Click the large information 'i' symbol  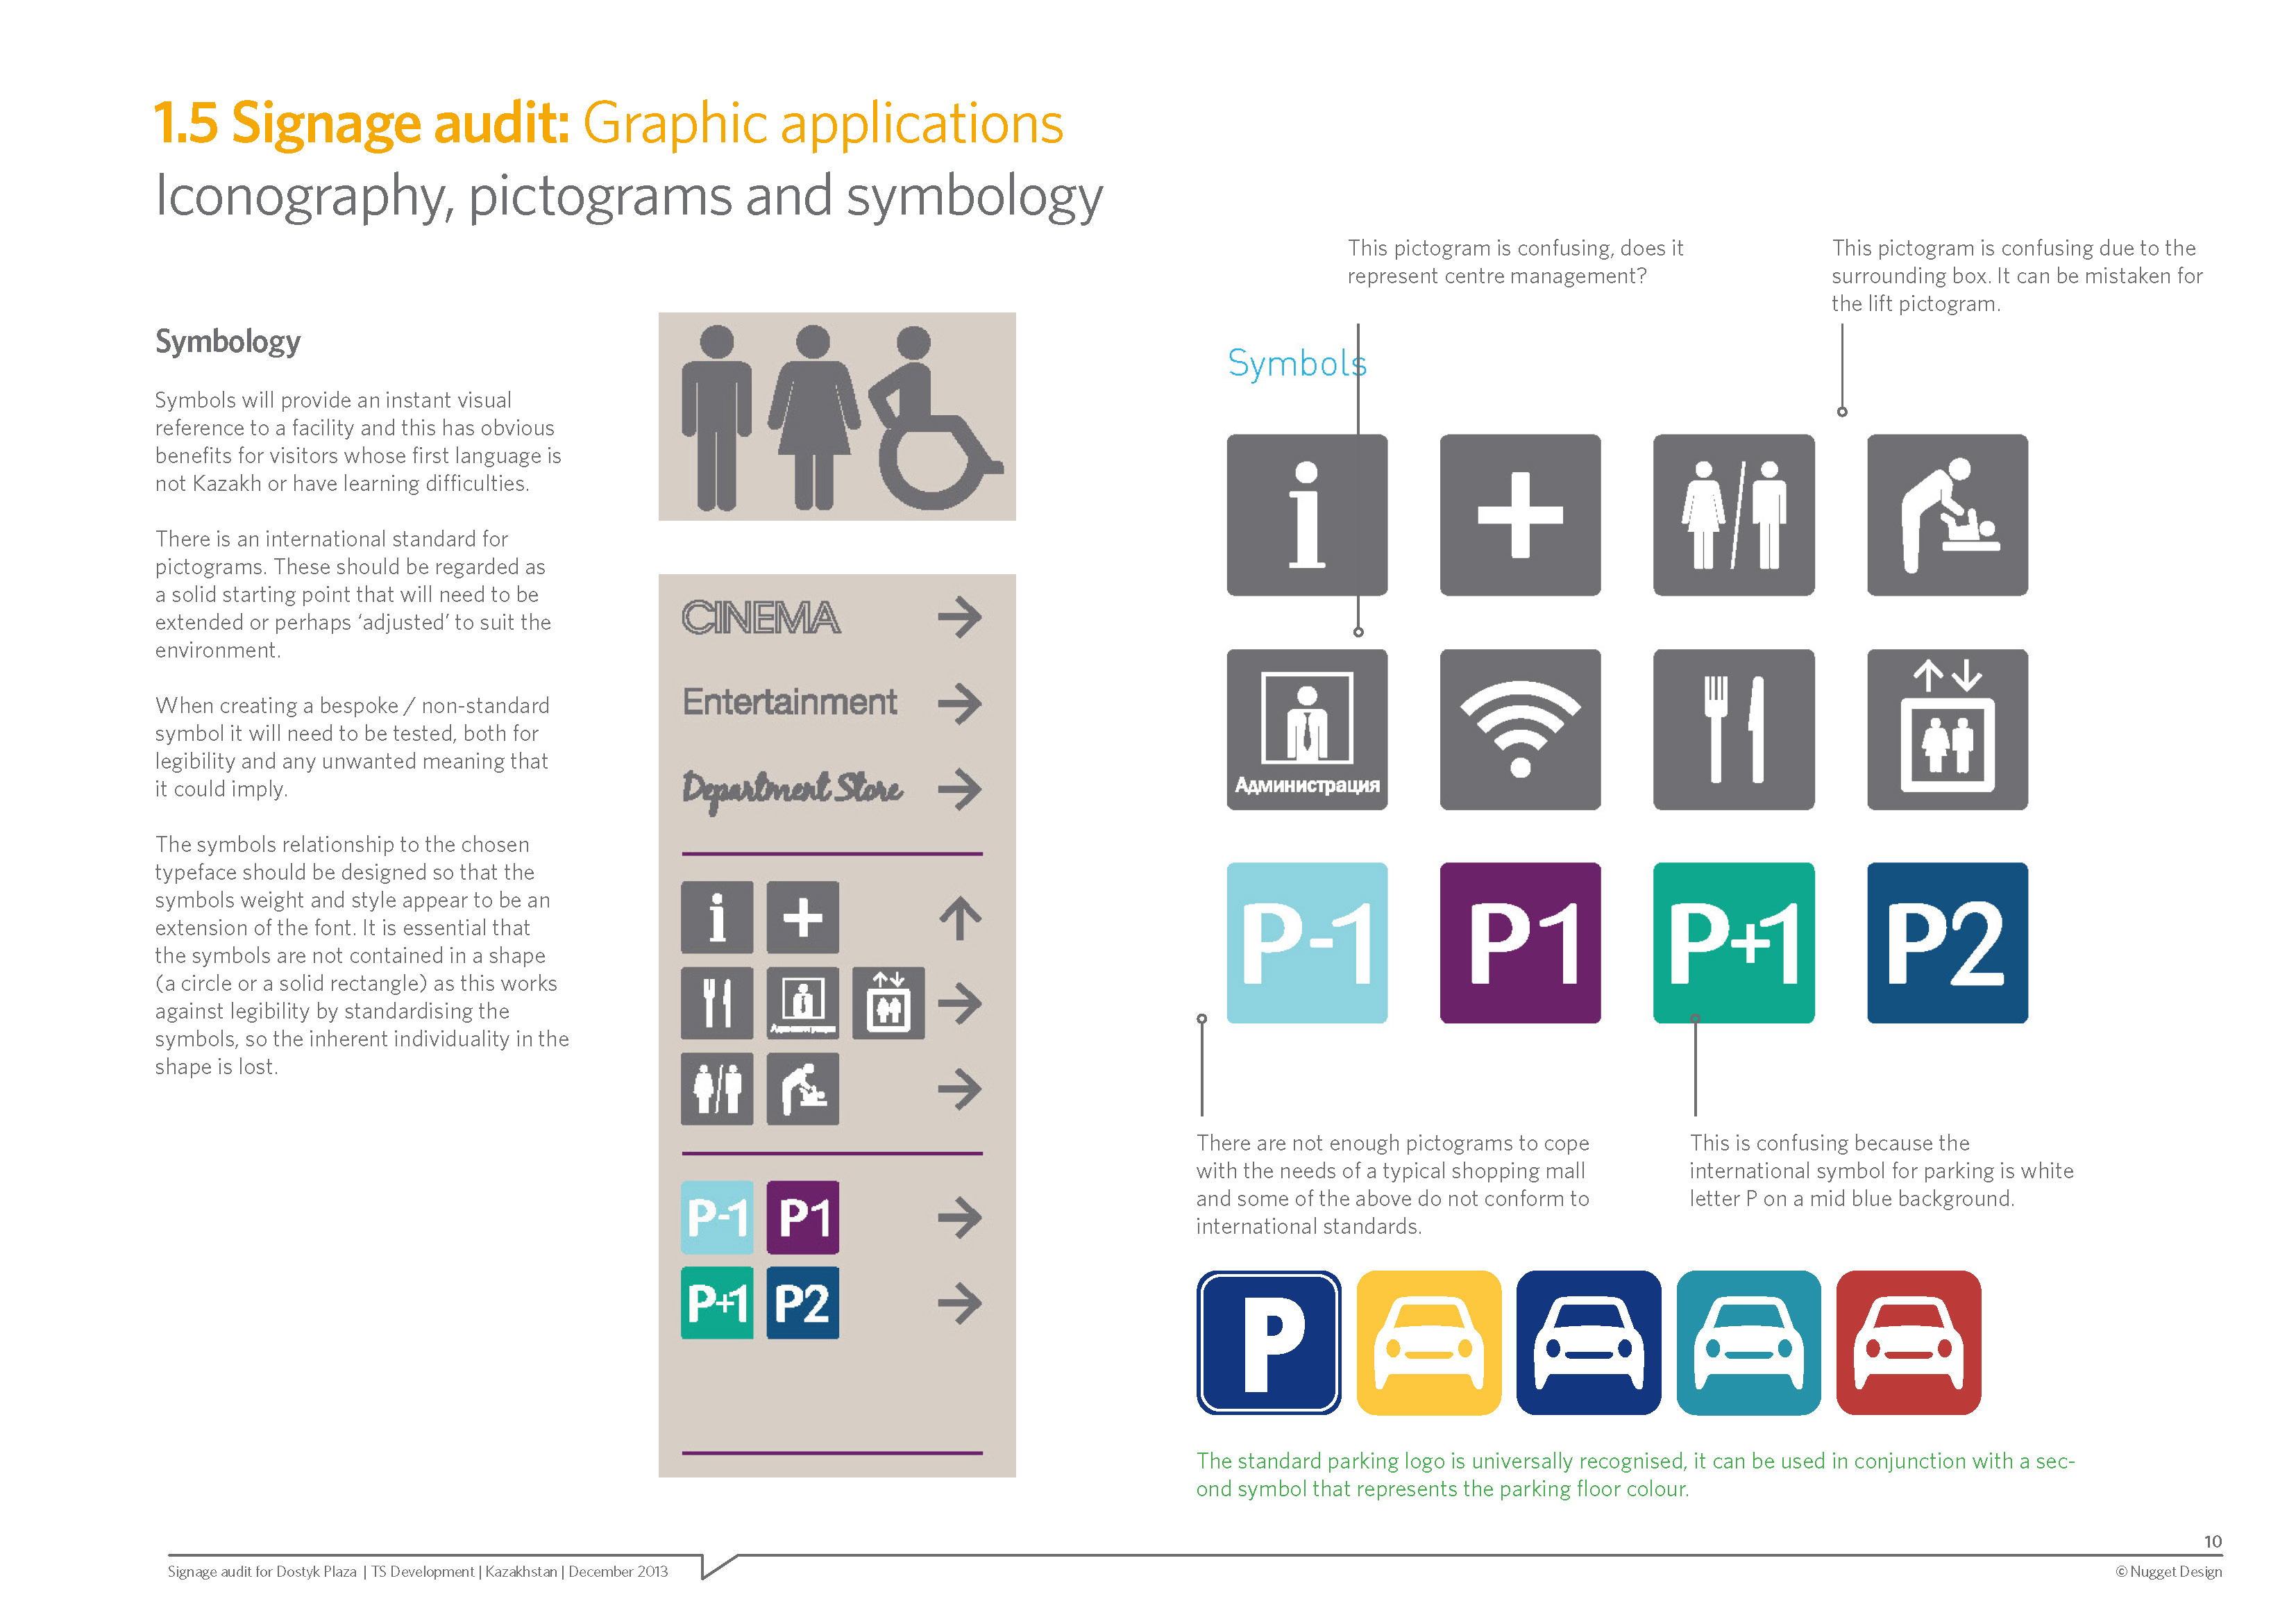[x=1306, y=514]
